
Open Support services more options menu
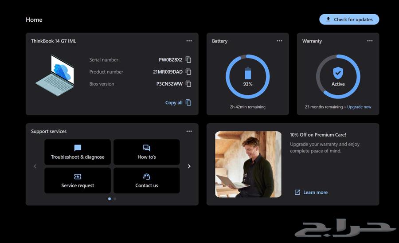point(189,131)
